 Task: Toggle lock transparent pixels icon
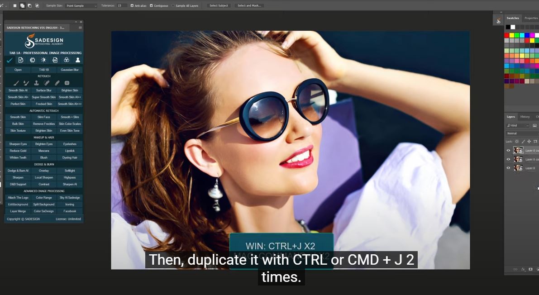517,141
